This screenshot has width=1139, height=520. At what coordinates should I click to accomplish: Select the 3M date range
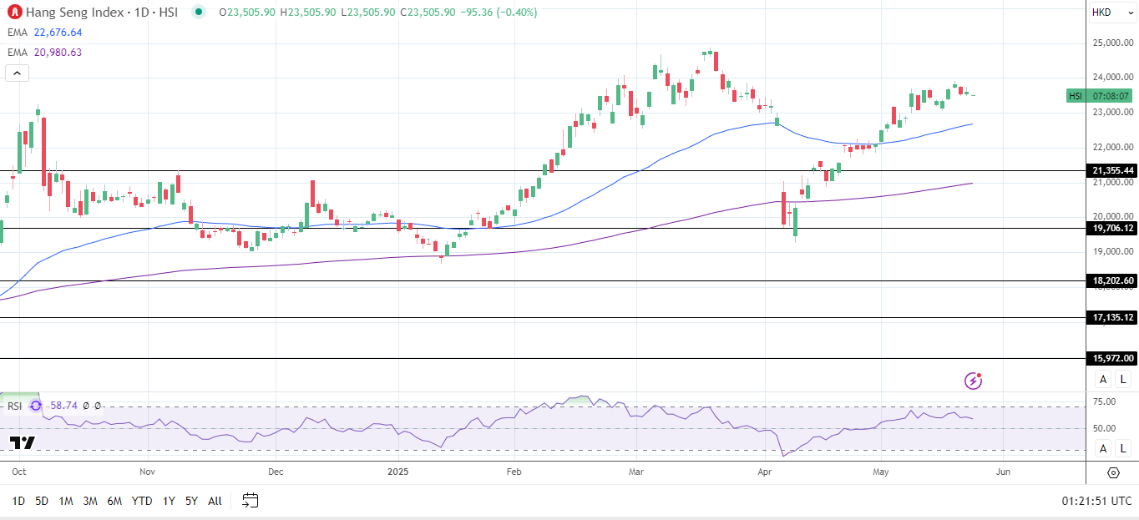[90, 501]
